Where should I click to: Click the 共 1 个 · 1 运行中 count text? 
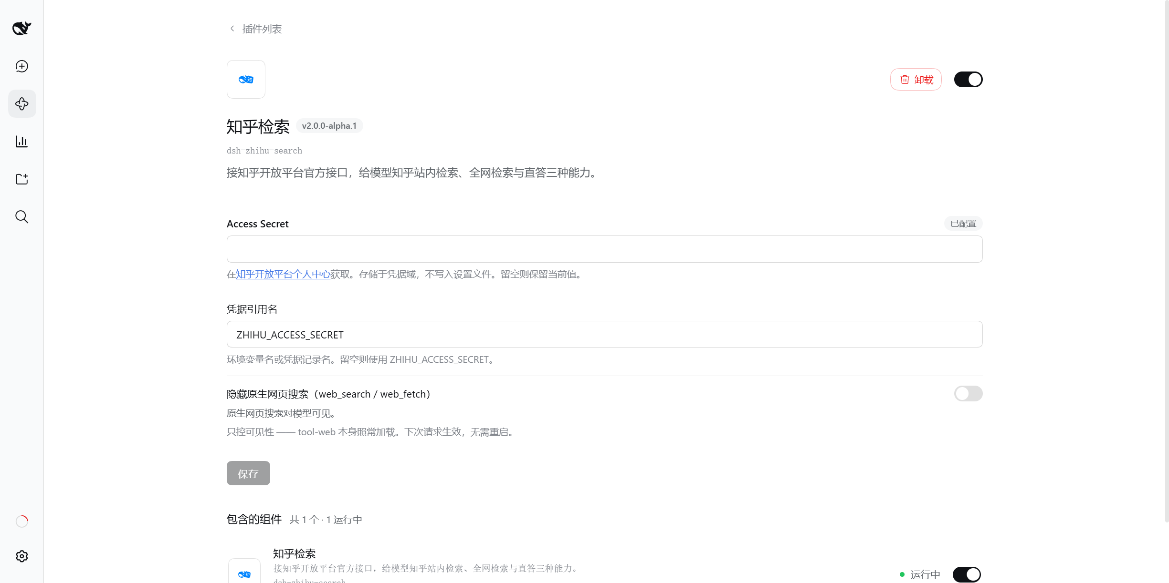[326, 520]
